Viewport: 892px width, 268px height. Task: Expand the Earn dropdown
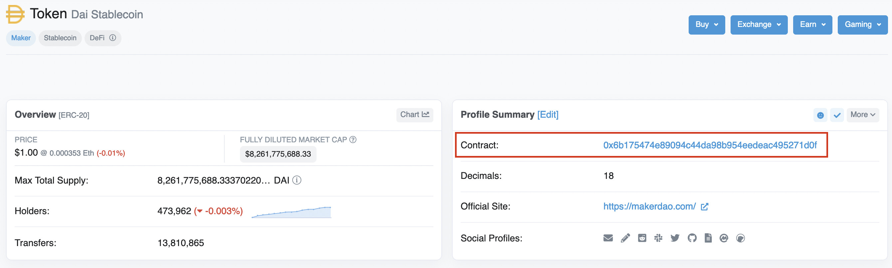pos(812,25)
